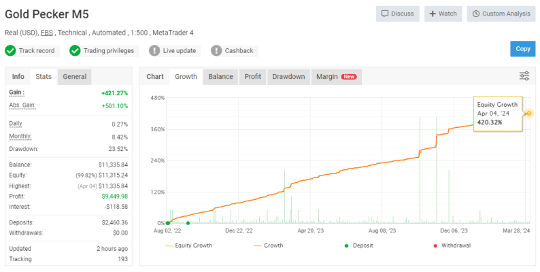Open the Margin tab marked New
The width and height of the screenshot is (540, 272).
point(337,77)
